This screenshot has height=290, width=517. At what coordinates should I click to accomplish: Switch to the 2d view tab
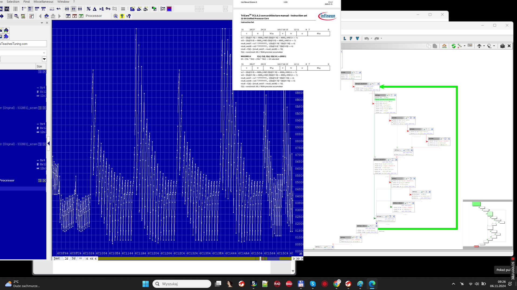(x=66, y=259)
